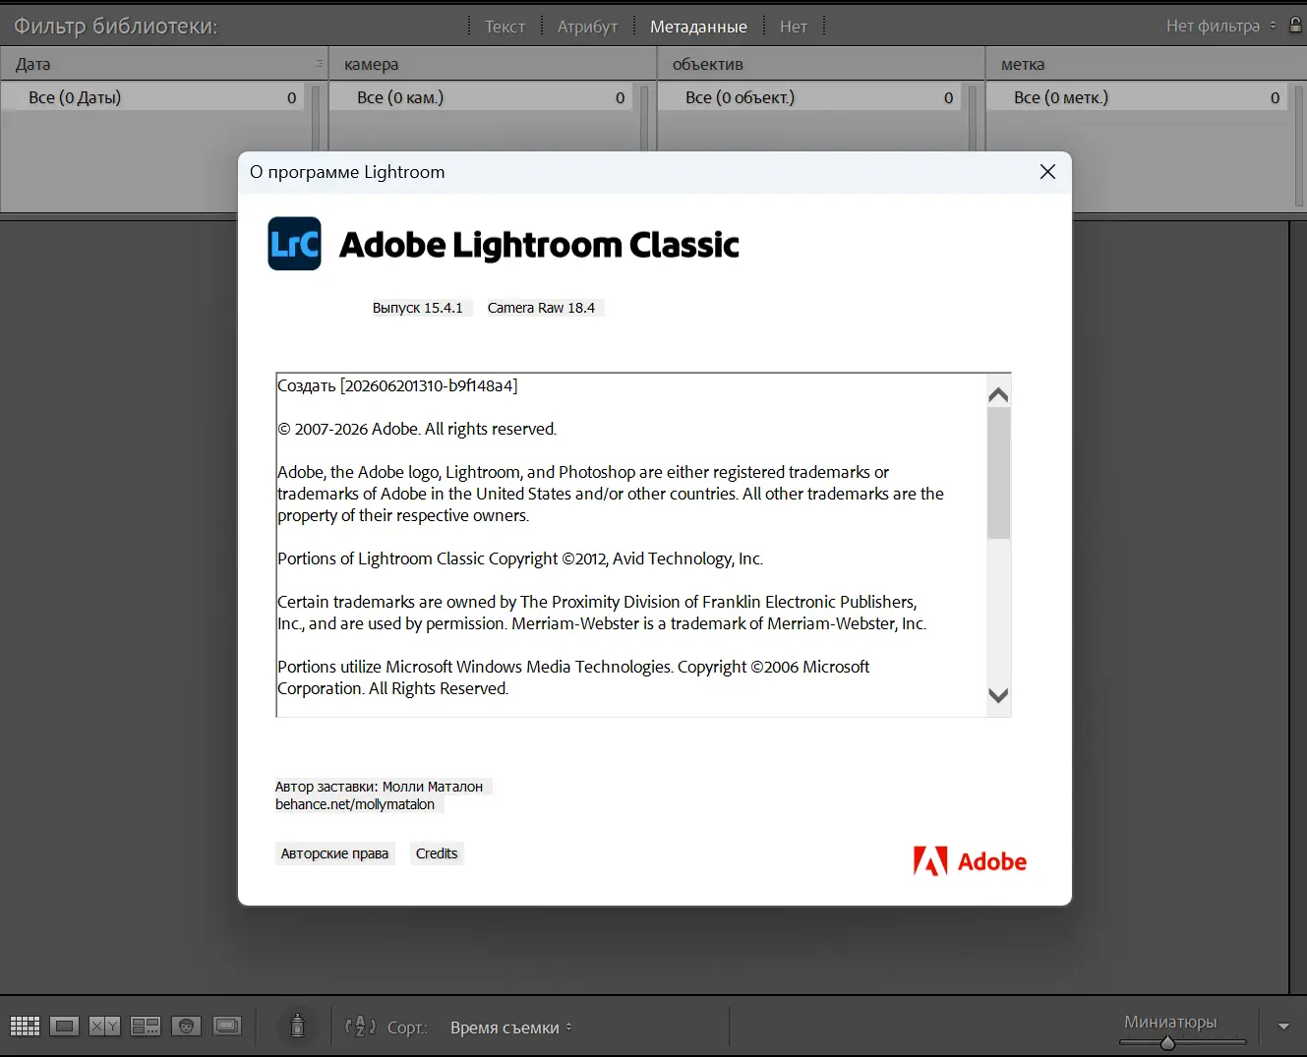This screenshot has width=1307, height=1057.
Task: Click the © 2007-2026 Adobe copyright line
Action: coord(417,429)
